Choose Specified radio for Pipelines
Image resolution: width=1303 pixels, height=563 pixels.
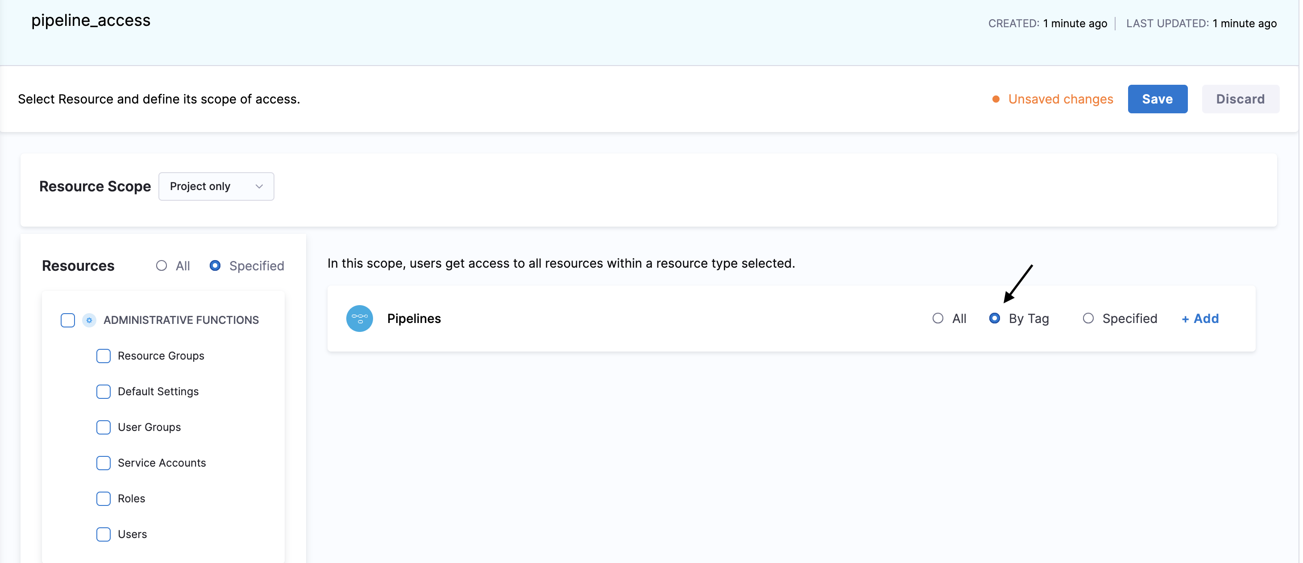1088,318
